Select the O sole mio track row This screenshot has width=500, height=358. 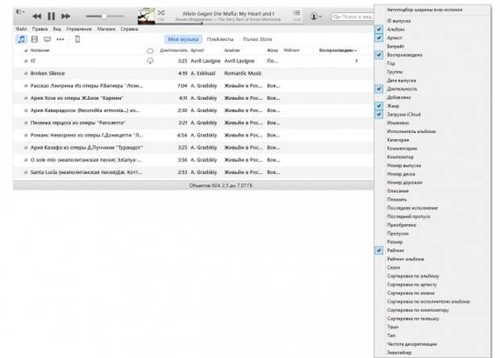click(193, 160)
